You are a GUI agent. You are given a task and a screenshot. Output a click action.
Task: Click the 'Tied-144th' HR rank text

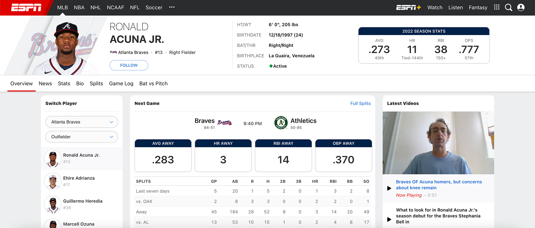[412, 58]
